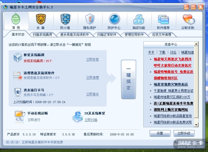The image size is (208, 152).
Task: Click the 一键搞定 big button
Action: (x=129, y=79)
